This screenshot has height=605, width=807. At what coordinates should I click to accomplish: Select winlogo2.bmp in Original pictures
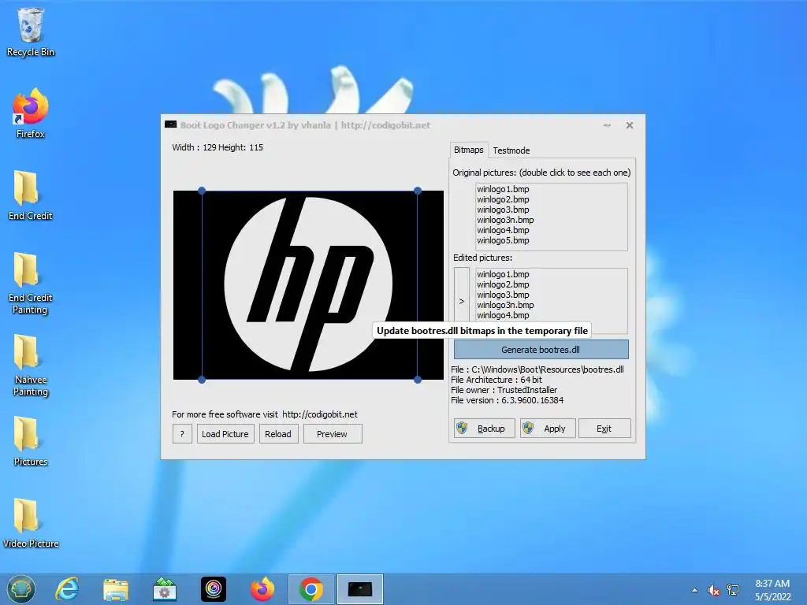(x=503, y=199)
